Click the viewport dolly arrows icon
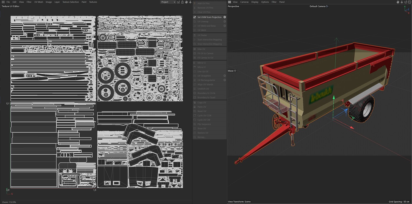Viewport: 412px width, 204px height. 402,2
